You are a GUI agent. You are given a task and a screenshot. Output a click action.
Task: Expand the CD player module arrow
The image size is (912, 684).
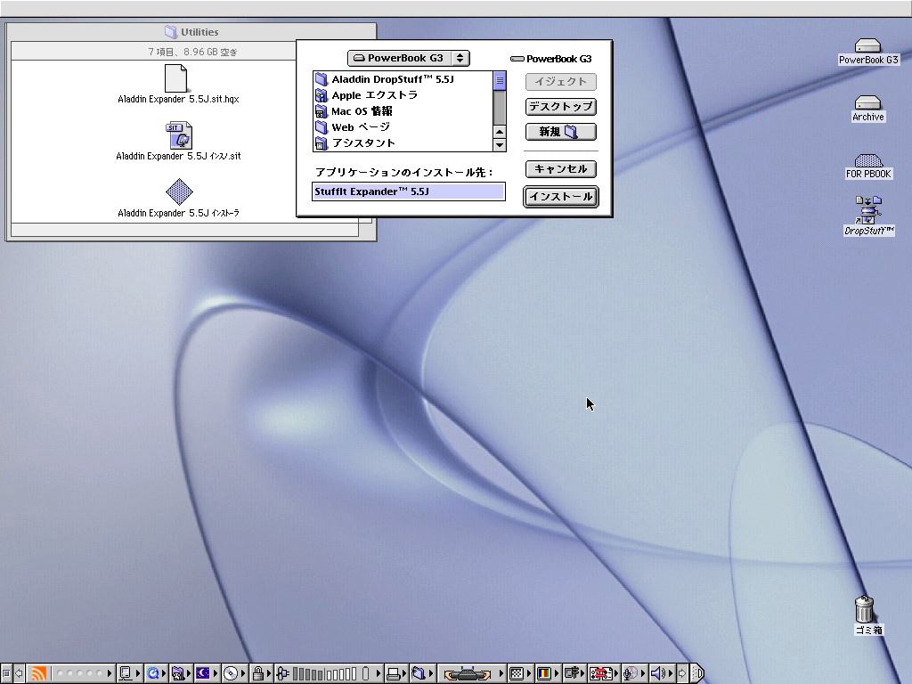click(243, 673)
